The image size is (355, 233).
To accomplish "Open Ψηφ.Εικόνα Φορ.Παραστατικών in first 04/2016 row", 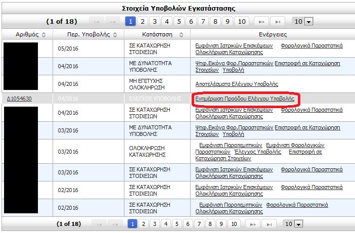I will point(234,63).
